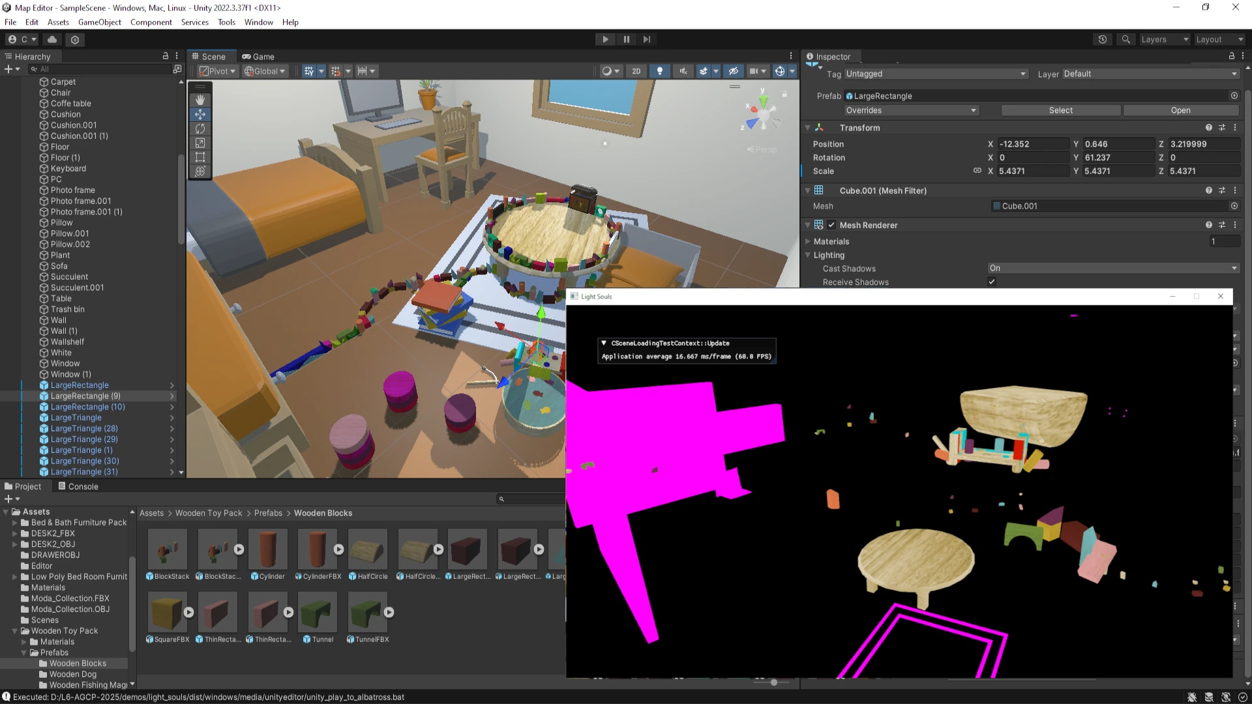Select the Rotate tool
The height and width of the screenshot is (704, 1252).
200,128
